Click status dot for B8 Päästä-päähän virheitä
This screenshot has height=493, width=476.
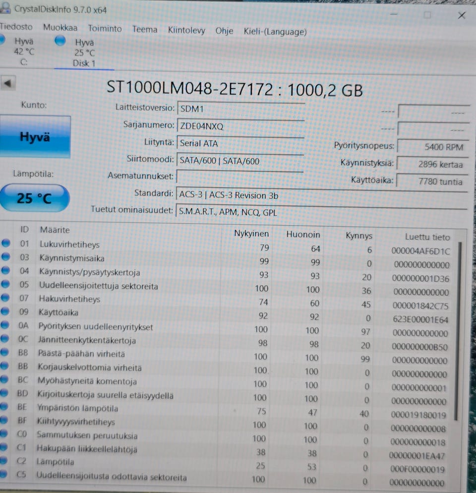[x=4, y=352]
